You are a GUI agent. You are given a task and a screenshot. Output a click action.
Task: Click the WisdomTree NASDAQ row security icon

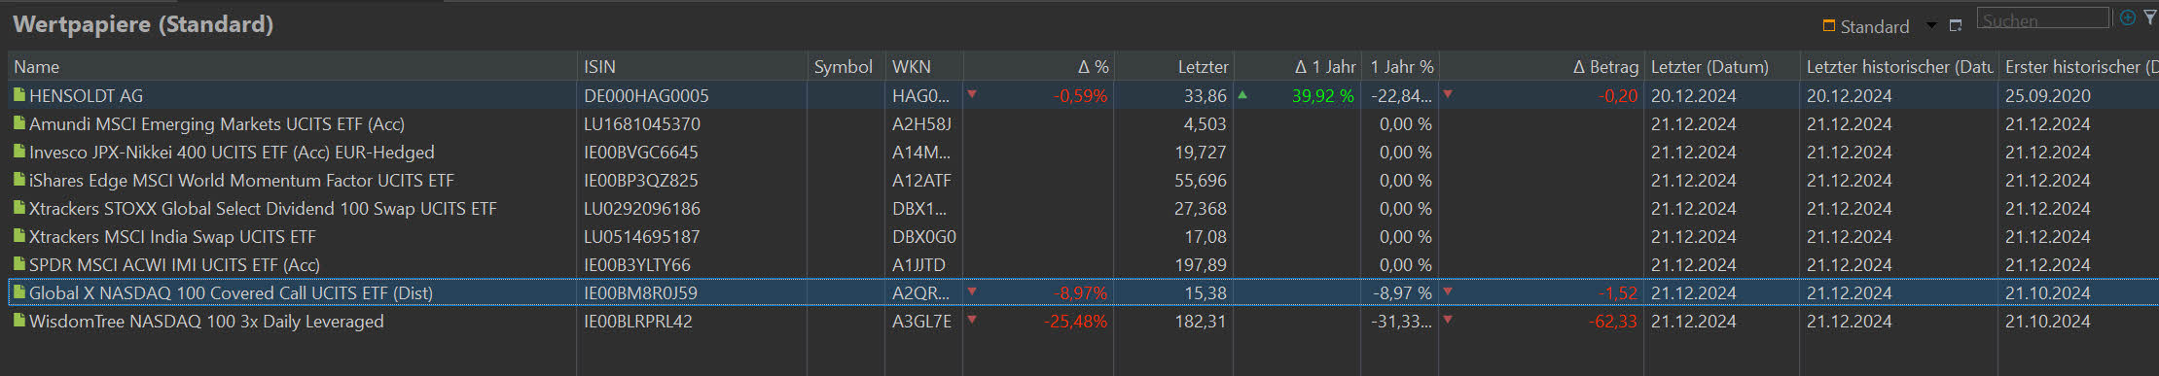(18, 321)
